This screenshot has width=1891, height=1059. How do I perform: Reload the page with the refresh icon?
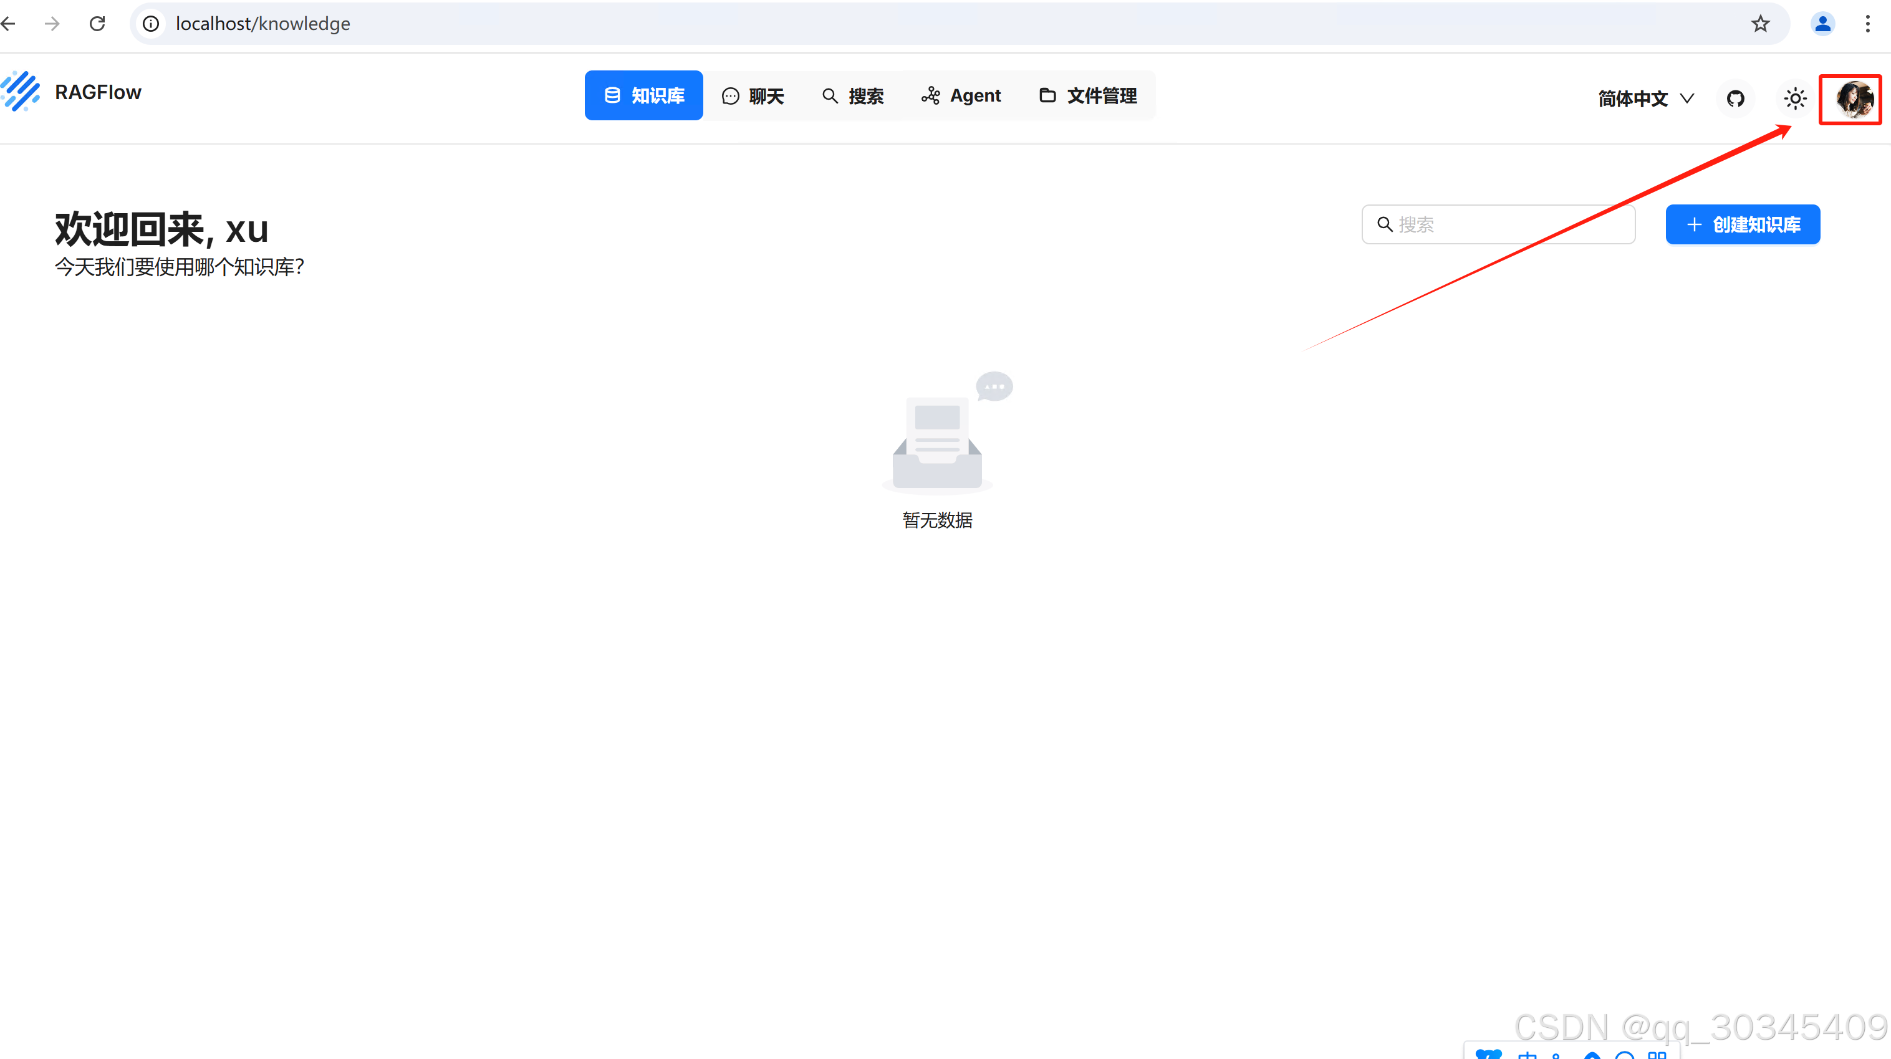click(97, 24)
